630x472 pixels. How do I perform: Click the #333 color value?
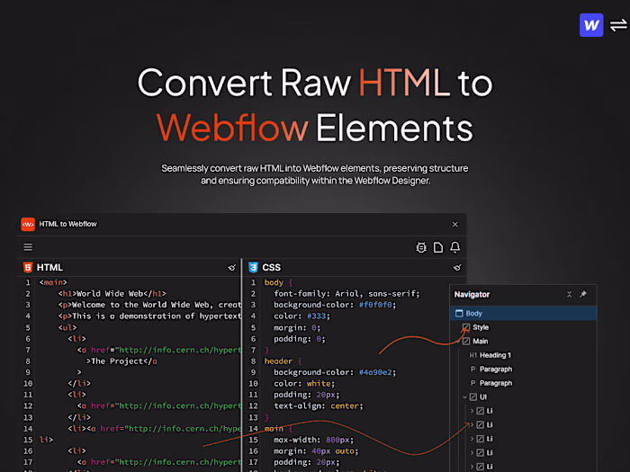[316, 316]
